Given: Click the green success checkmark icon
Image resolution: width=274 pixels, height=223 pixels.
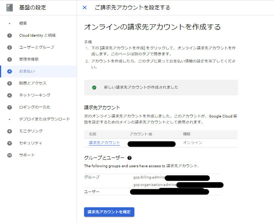Looking at the screenshot, I should [x=94, y=88].
